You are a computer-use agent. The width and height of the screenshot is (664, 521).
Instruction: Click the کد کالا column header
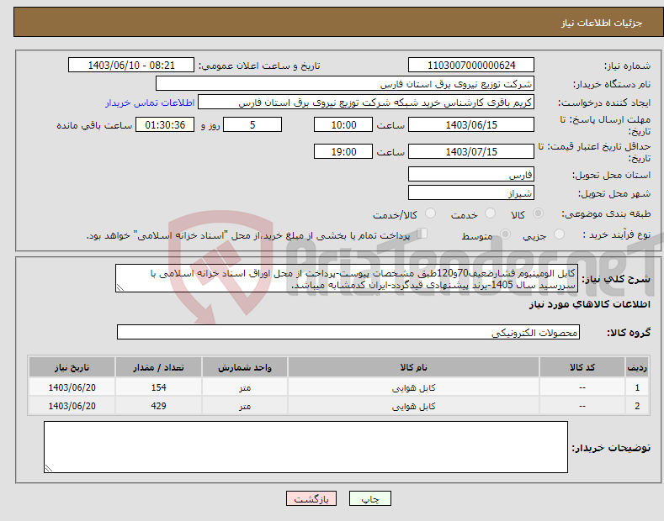[x=582, y=367]
